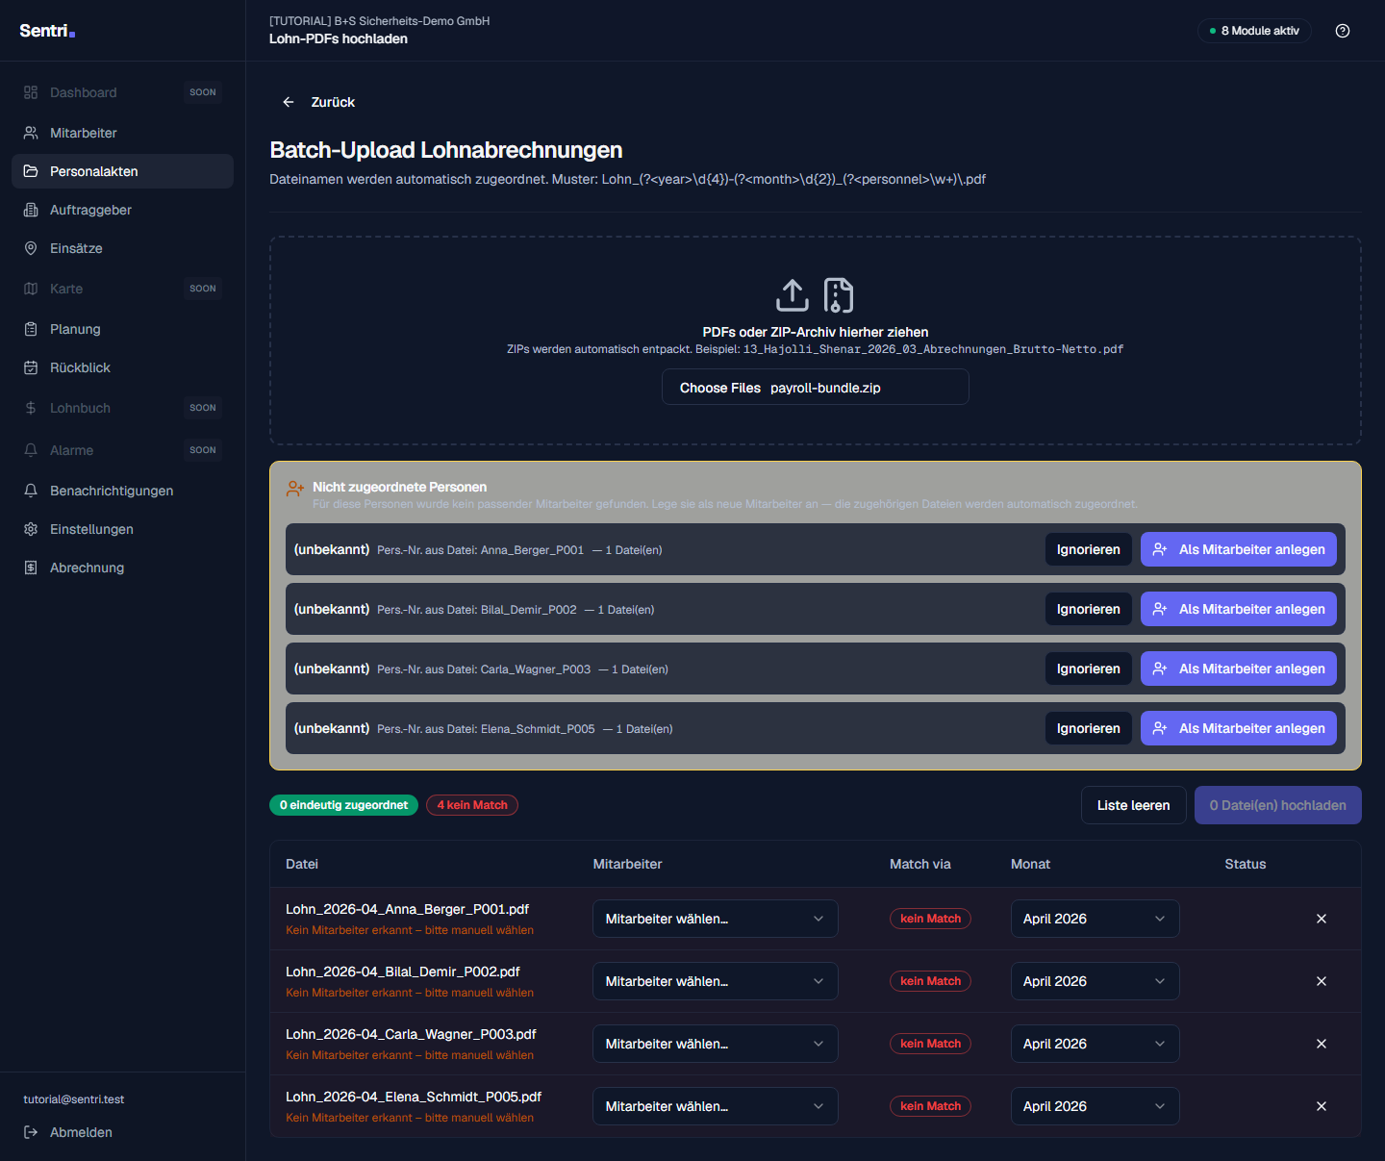Viewport: 1385px width, 1161px height.
Task: Open the help question-mark icon
Action: (1343, 31)
